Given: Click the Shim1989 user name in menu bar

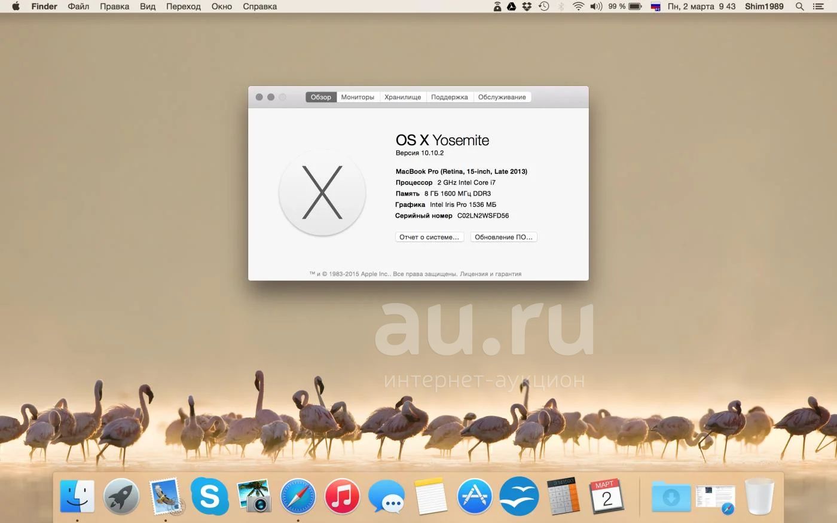Looking at the screenshot, I should coord(764,7).
